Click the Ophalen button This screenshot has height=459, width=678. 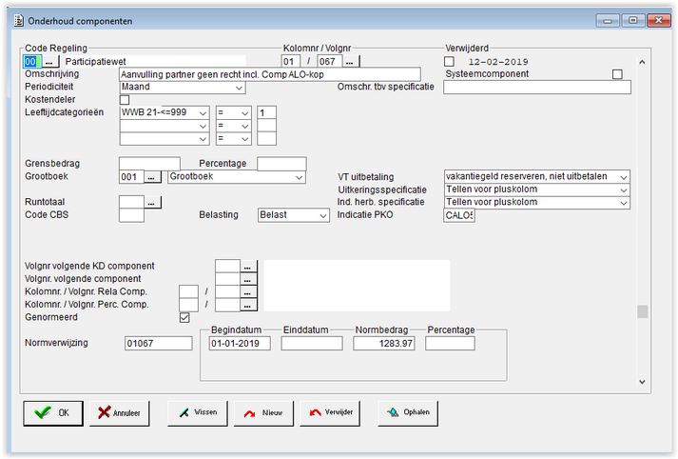408,413
